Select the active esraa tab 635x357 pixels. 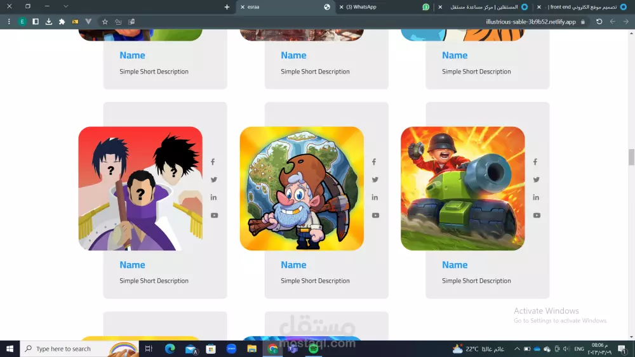[x=286, y=7]
